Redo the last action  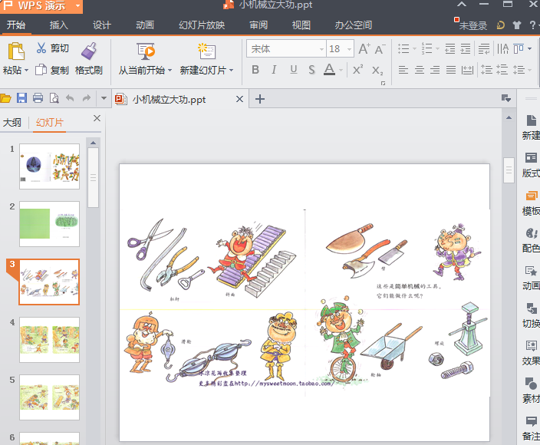87,98
